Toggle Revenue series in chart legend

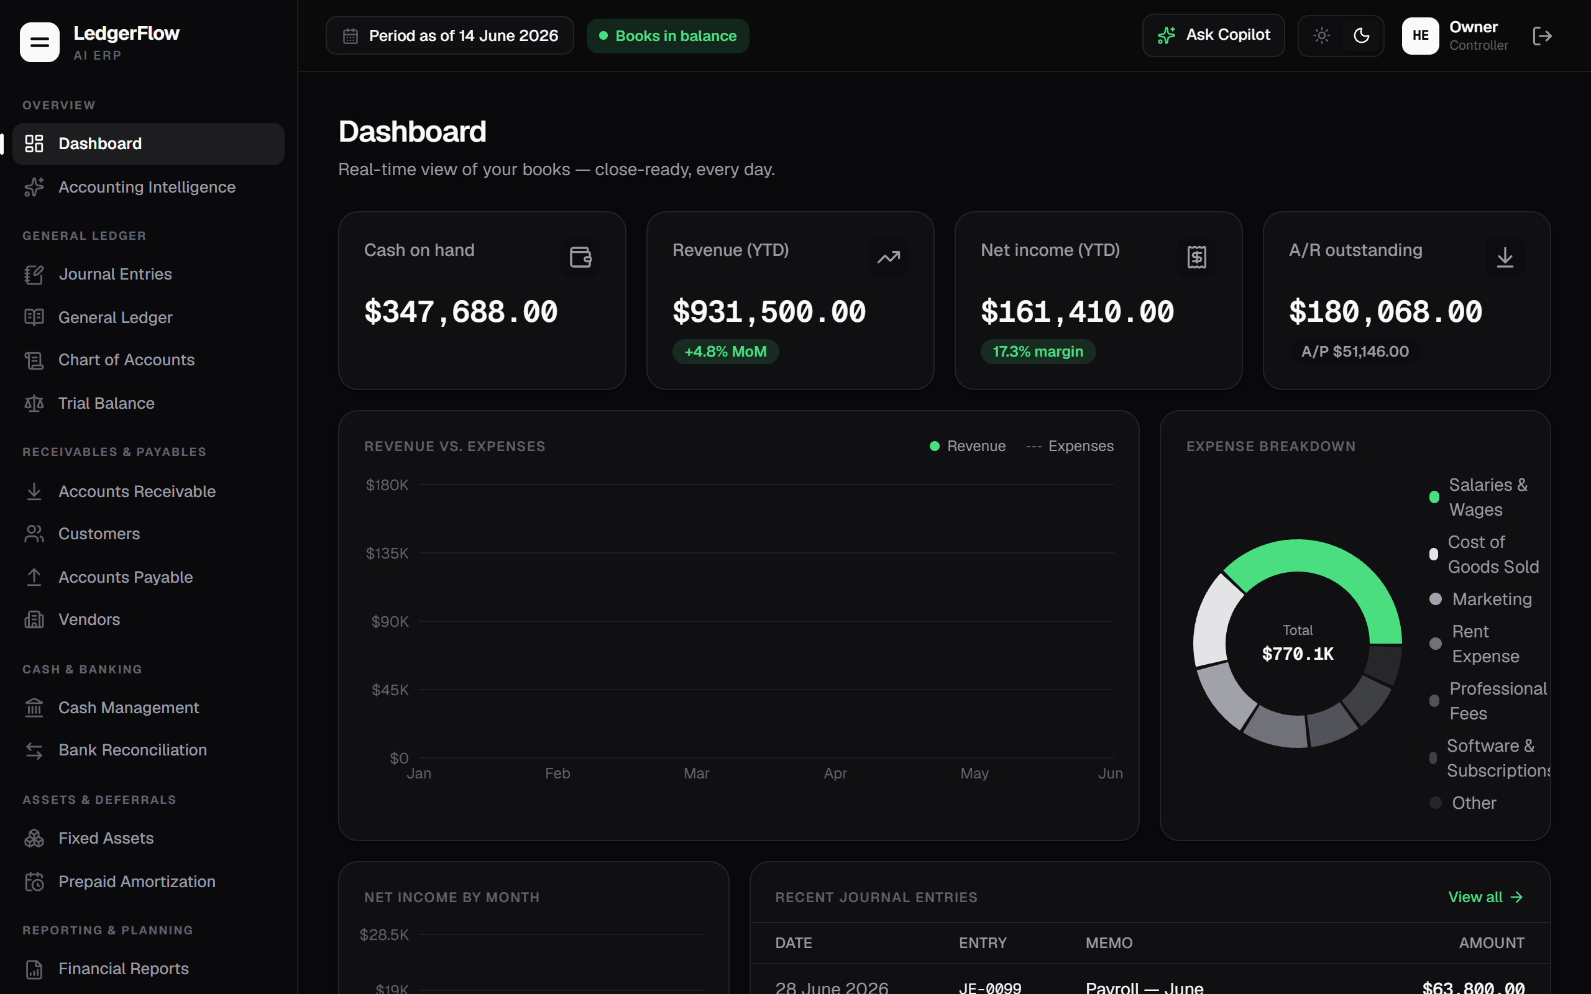(x=967, y=445)
